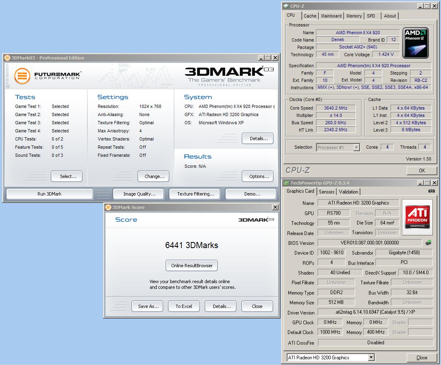This screenshot has width=441, height=365.
Task: Click the ATI Radeon logo in GPU-Z
Action: pos(417,217)
